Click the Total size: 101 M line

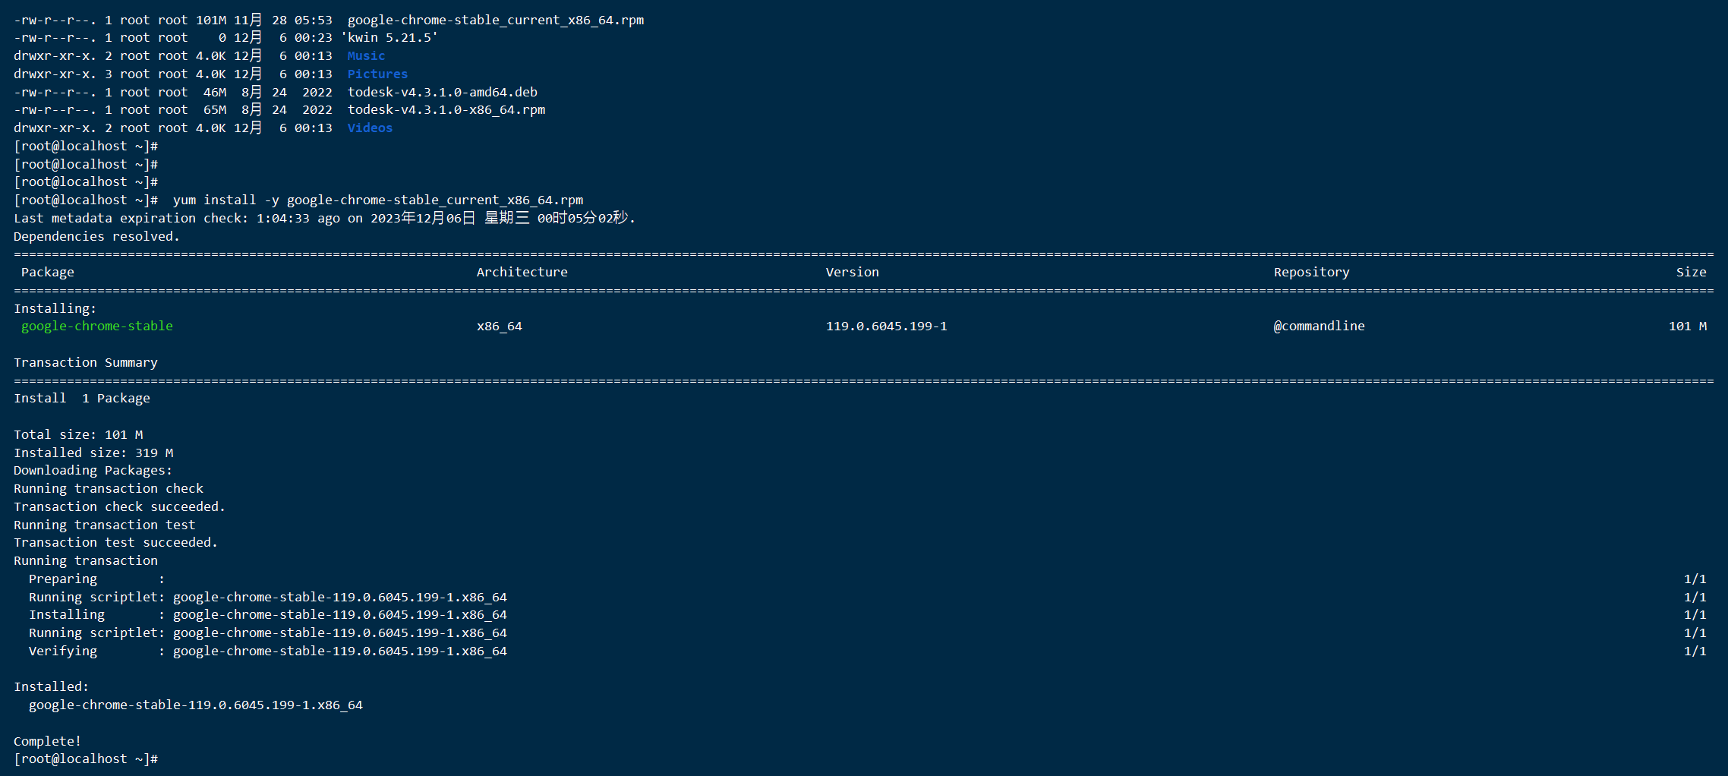(x=78, y=435)
